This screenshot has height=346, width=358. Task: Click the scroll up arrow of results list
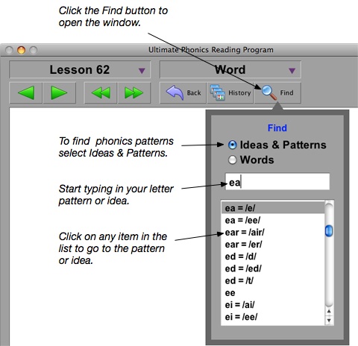pos(329,311)
